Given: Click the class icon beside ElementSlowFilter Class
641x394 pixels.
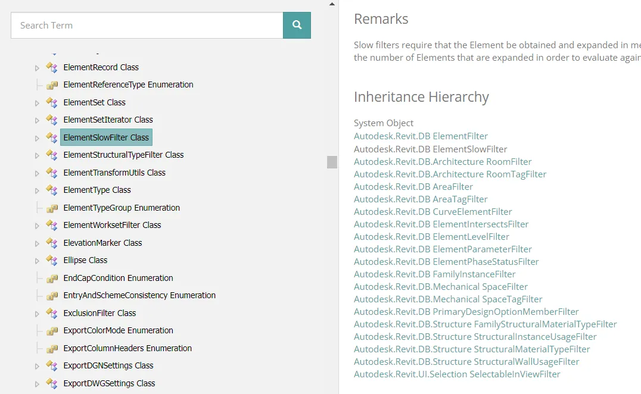Looking at the screenshot, I should click(x=51, y=137).
